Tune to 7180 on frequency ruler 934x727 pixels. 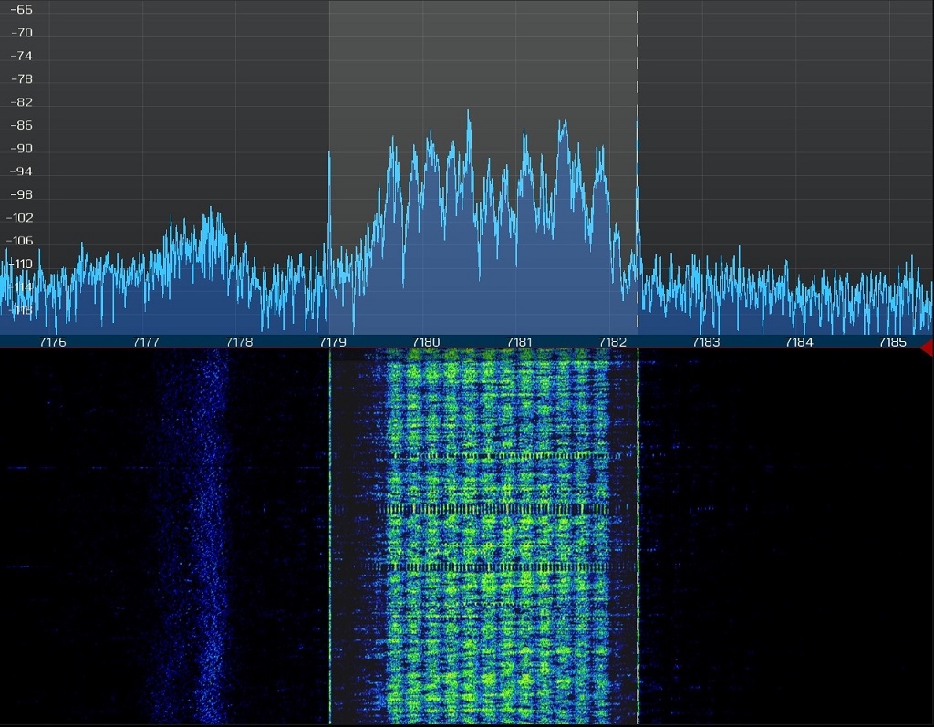tap(426, 342)
